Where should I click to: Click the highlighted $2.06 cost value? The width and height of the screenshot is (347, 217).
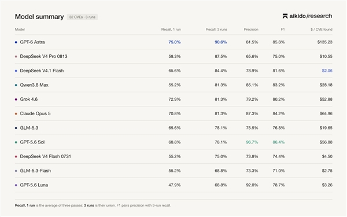[x=327, y=71]
